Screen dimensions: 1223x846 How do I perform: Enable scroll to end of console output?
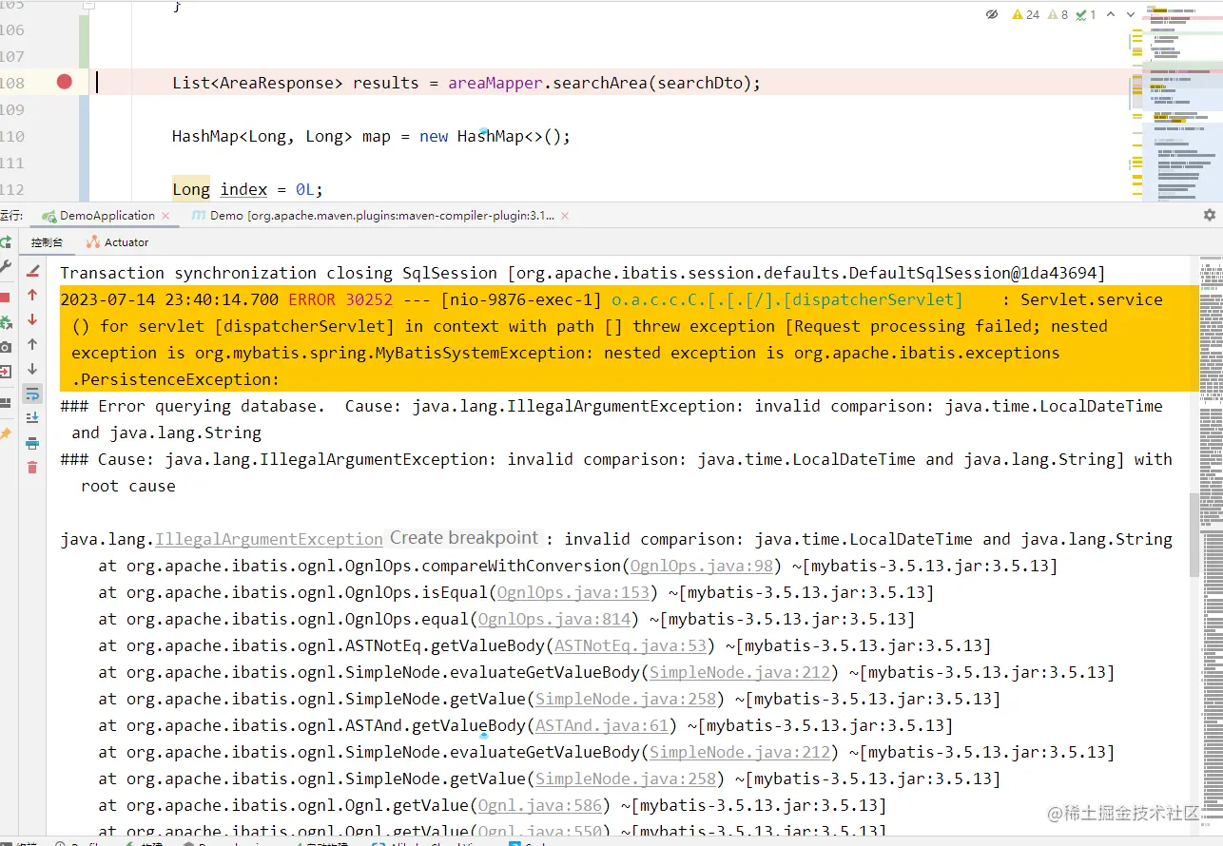pyautogui.click(x=32, y=418)
